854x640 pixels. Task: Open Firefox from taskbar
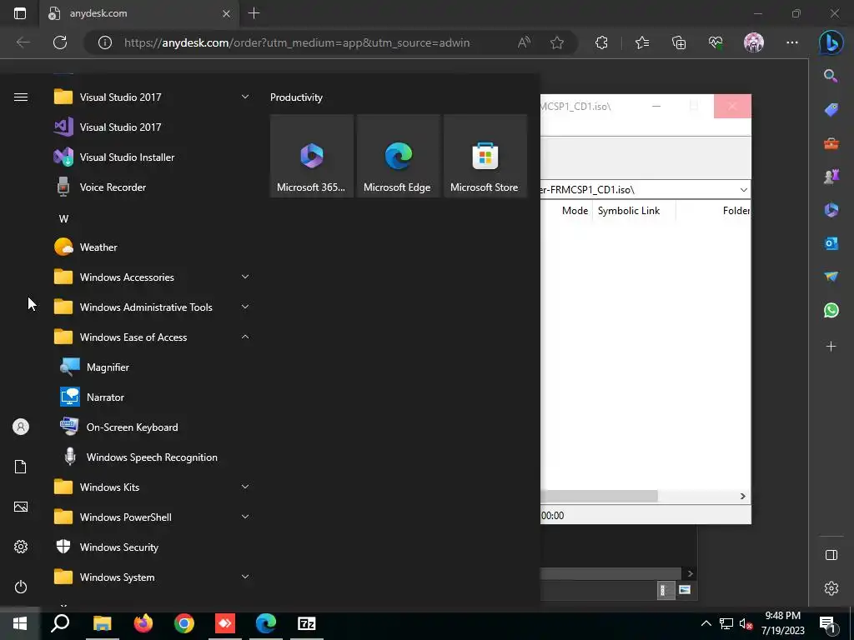(x=143, y=623)
